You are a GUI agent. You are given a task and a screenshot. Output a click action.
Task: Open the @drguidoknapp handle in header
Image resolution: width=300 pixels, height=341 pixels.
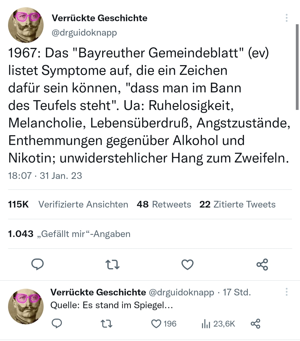tap(84, 33)
